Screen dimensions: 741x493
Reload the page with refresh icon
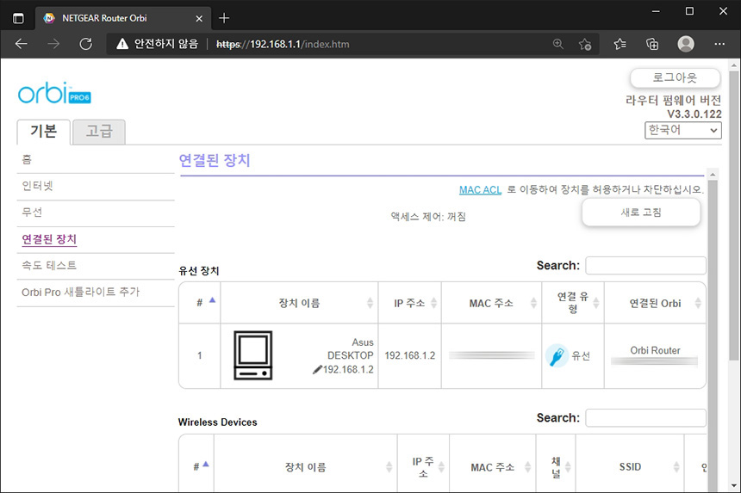coord(85,44)
